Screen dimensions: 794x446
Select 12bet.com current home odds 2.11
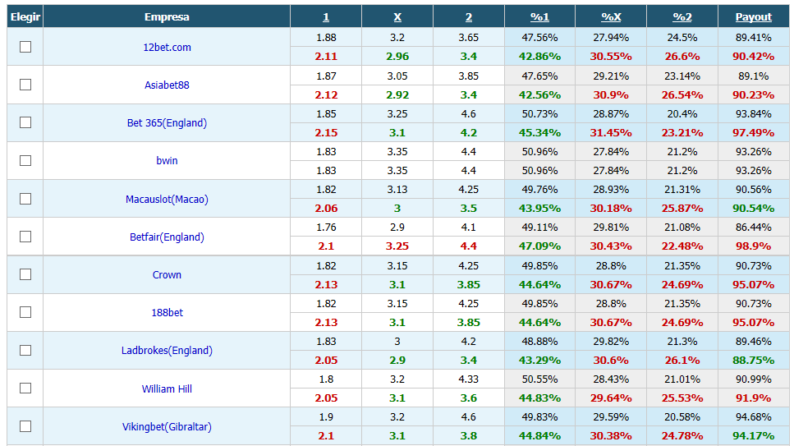tap(326, 56)
